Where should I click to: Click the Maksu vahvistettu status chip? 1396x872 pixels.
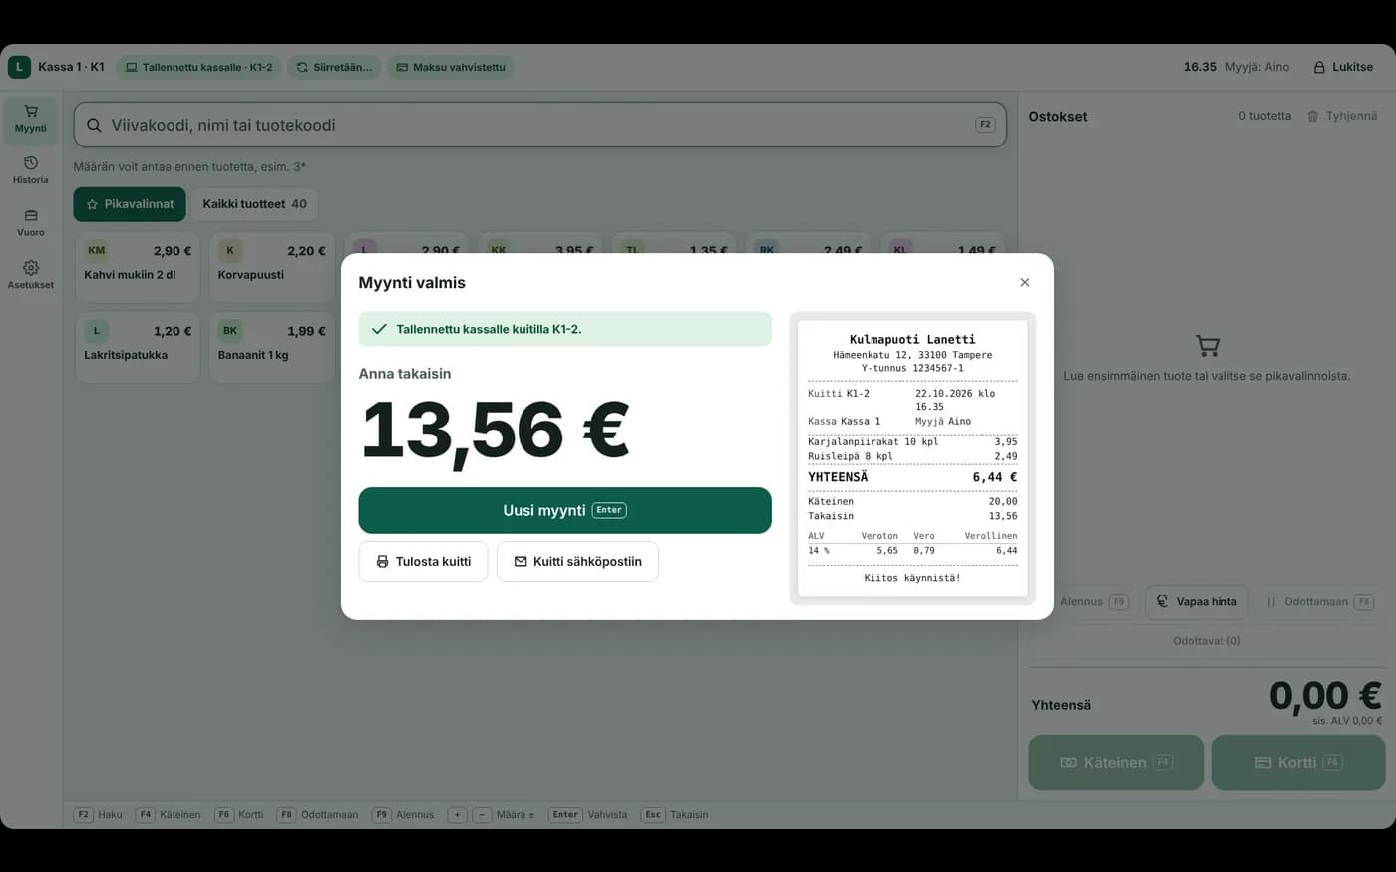451,67
